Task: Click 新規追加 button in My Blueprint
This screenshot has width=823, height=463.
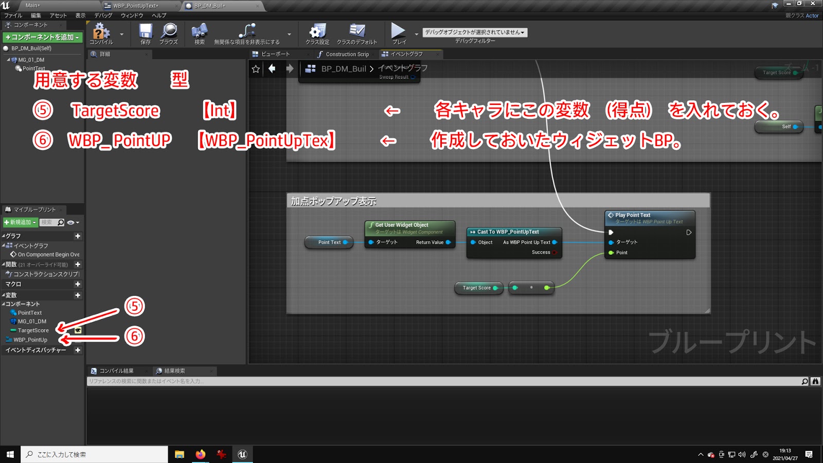Action: coord(20,222)
